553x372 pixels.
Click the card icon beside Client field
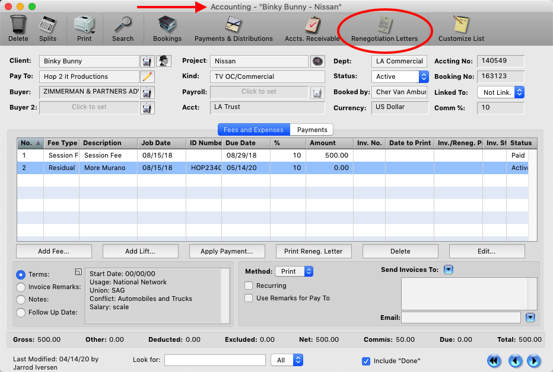click(x=147, y=61)
